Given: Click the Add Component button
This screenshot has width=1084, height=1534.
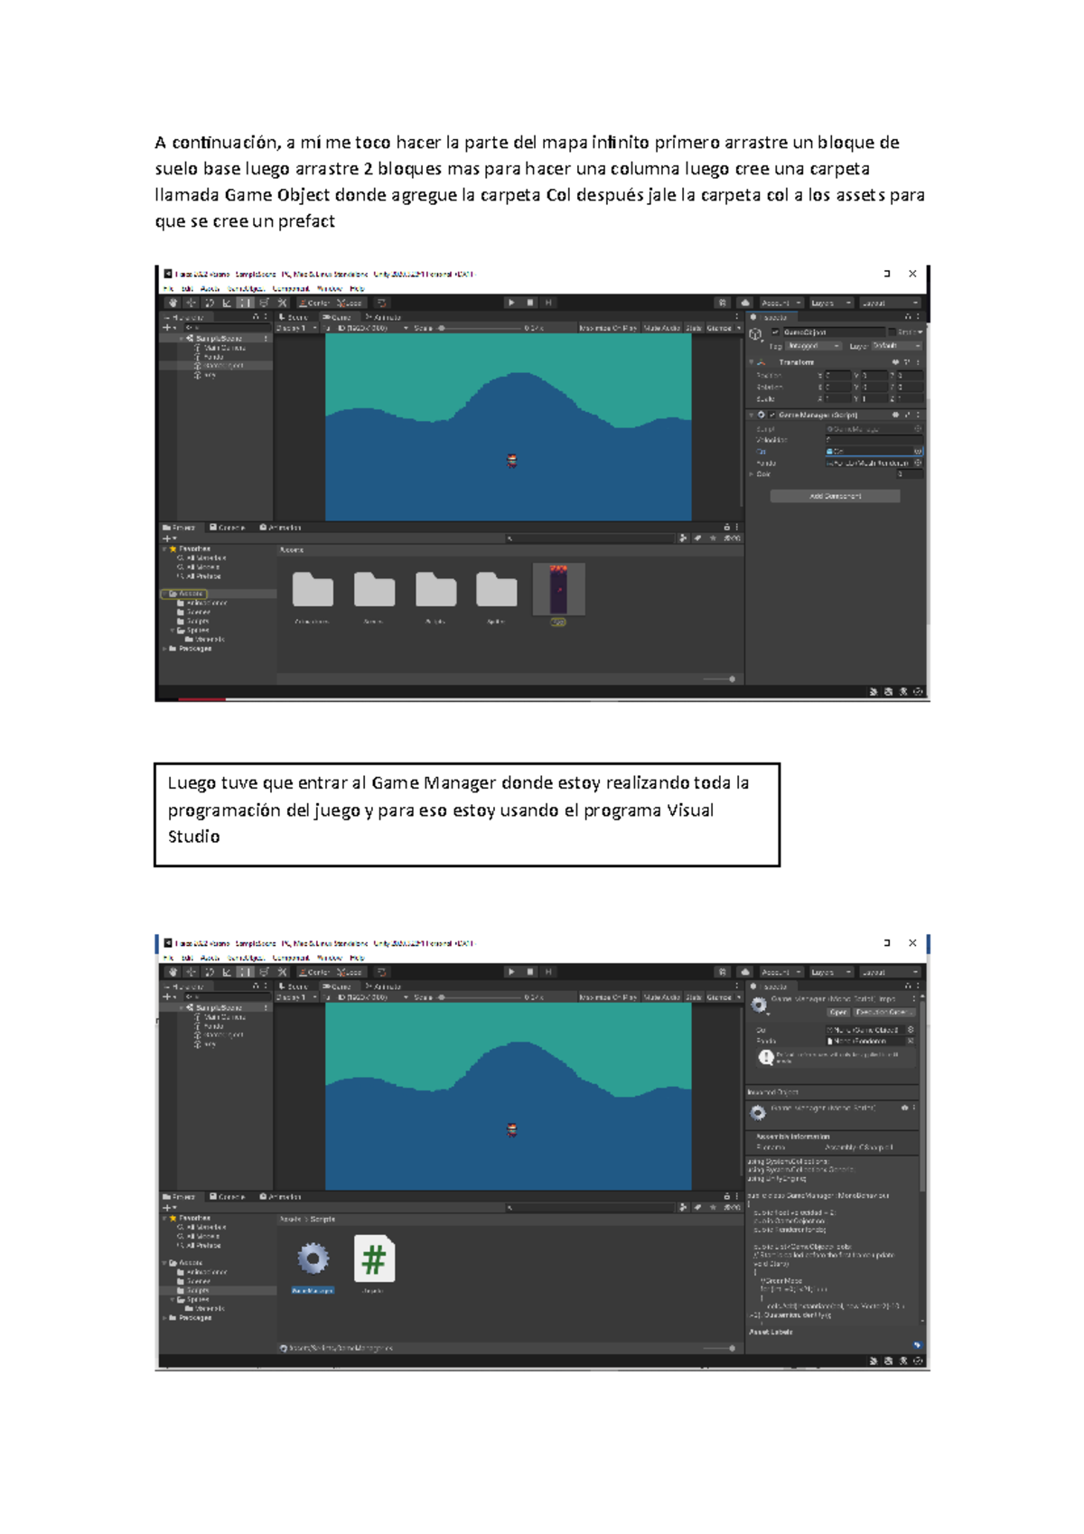Looking at the screenshot, I should pos(835,496).
